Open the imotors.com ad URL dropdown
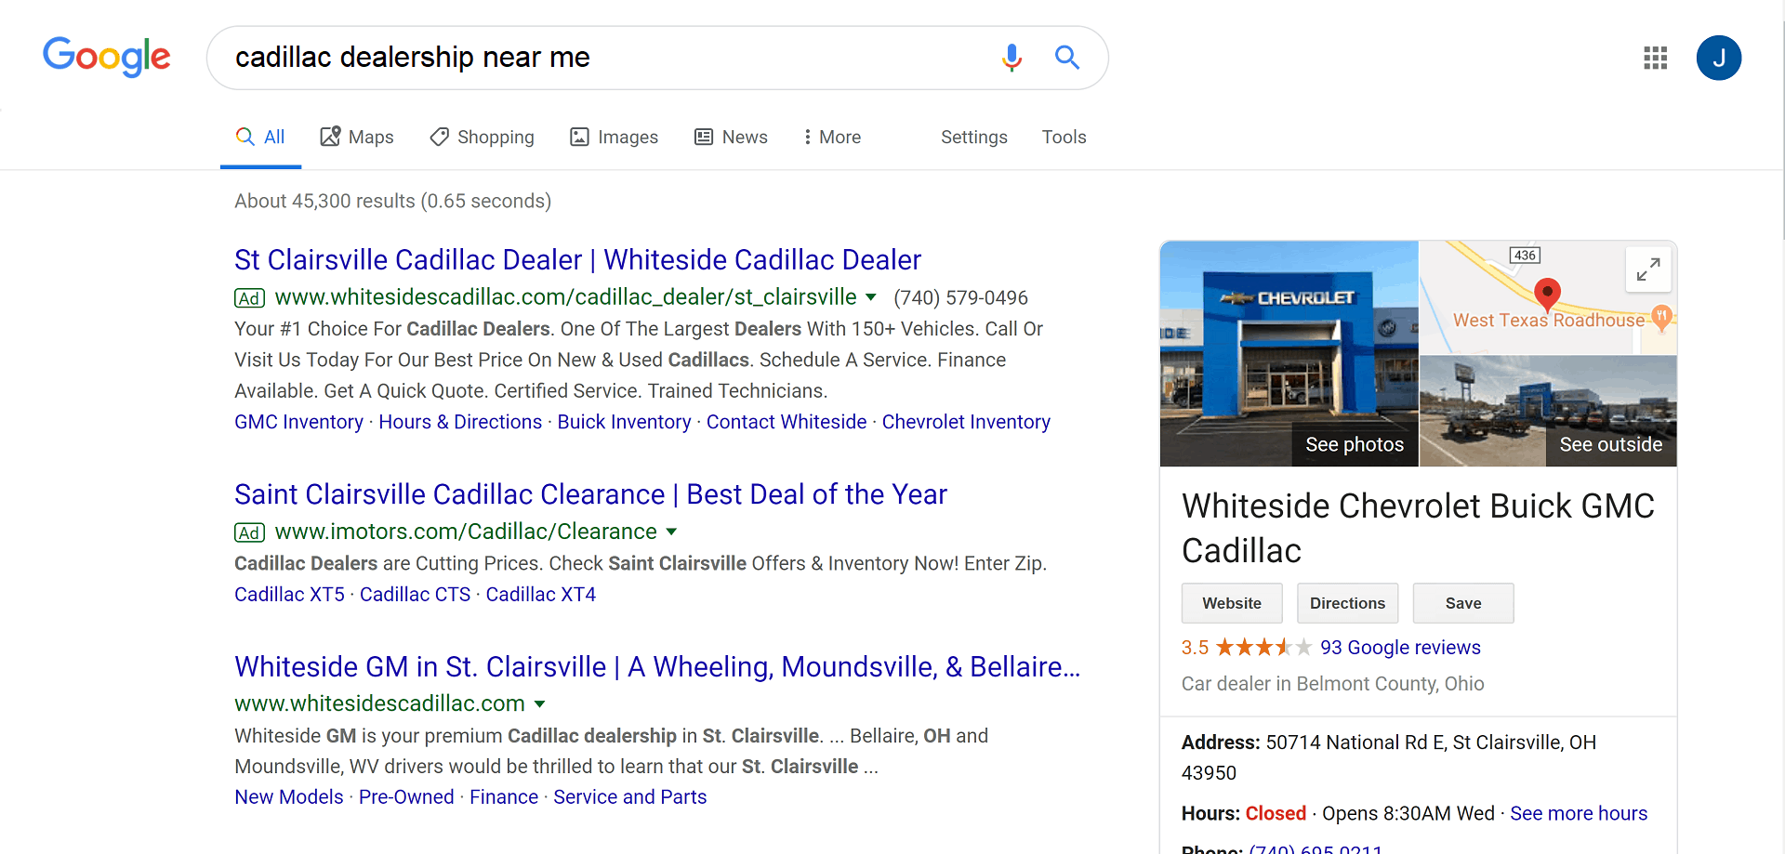The width and height of the screenshot is (1785, 854). (x=671, y=532)
